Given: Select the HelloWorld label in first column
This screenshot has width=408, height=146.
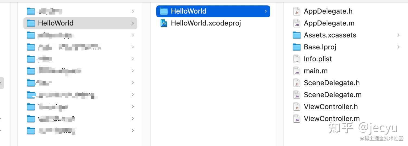Looking at the screenshot, I should pos(56,23).
